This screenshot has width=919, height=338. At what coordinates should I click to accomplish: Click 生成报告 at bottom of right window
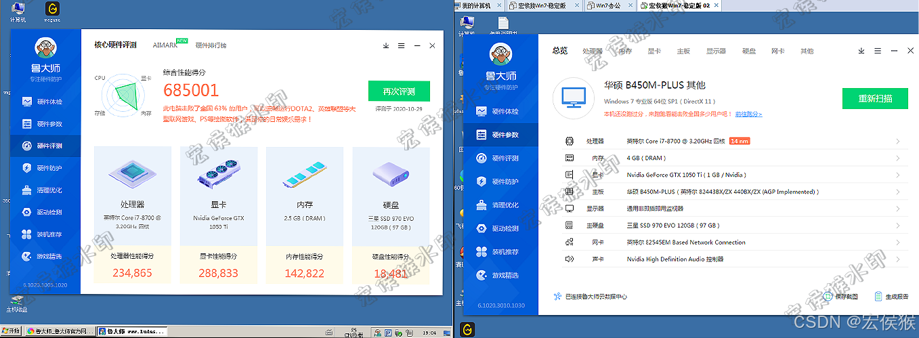[892, 296]
